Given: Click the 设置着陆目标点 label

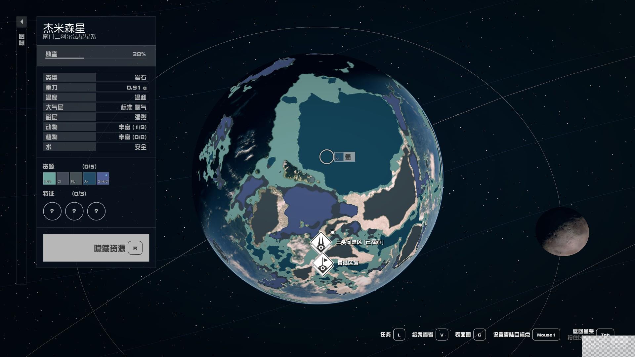Looking at the screenshot, I should click(x=512, y=335).
